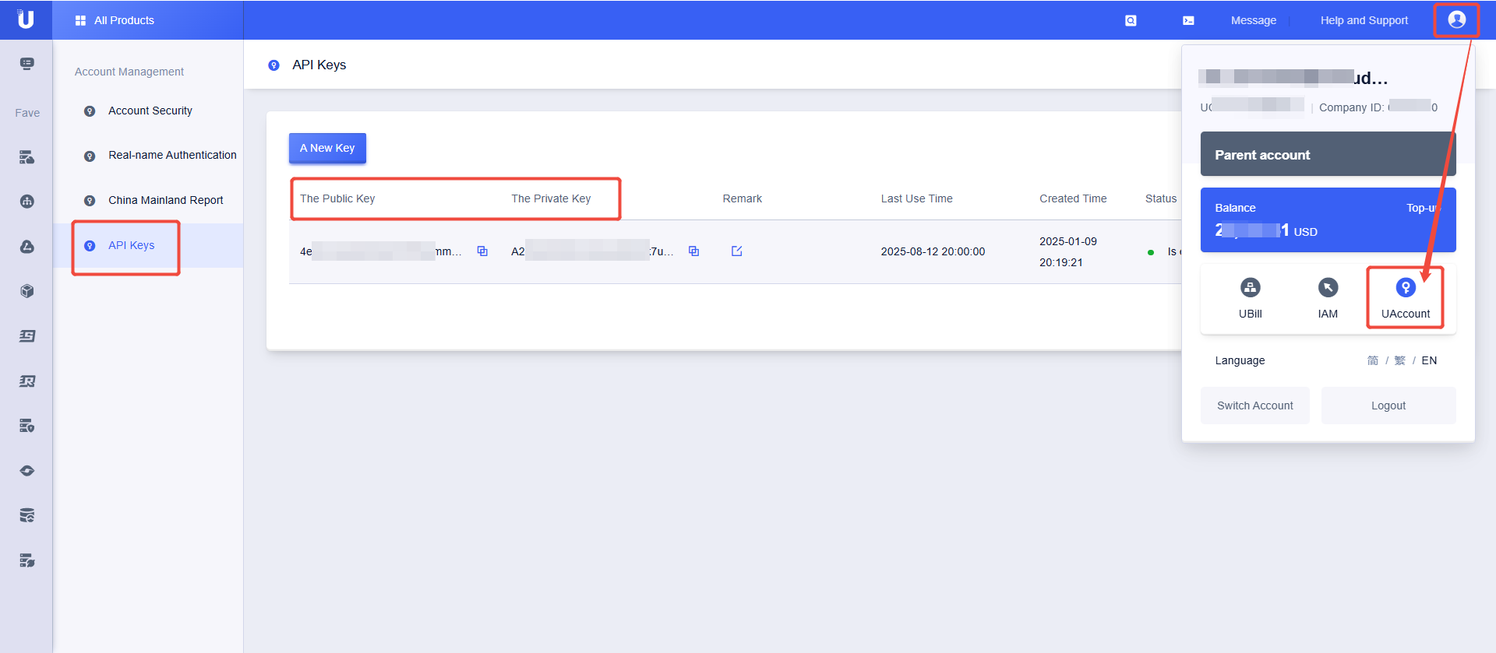
Task: Select Account Security in sidebar
Action: pos(150,111)
